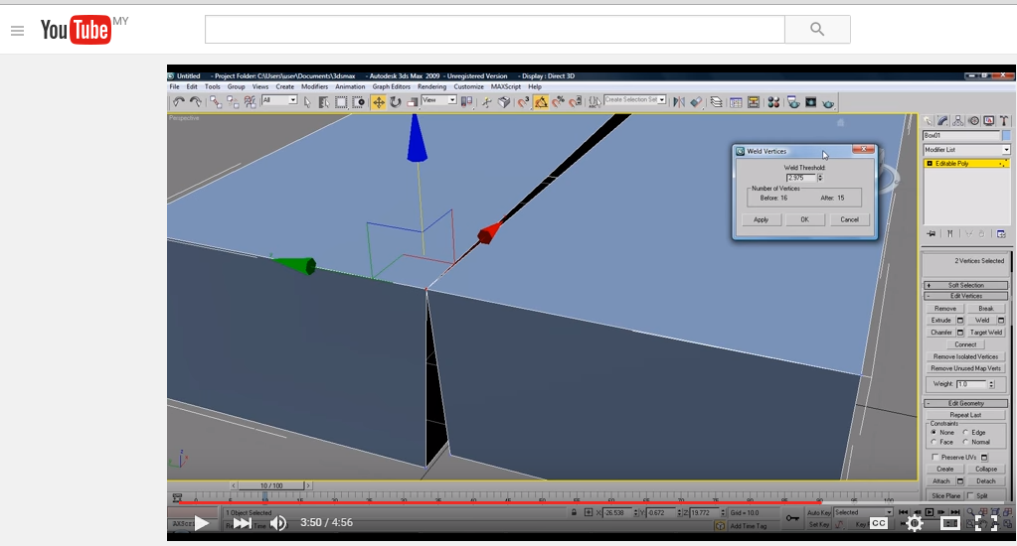This screenshot has height=546, width=1017.
Task: Open the Select by Name tool
Action: 324,101
